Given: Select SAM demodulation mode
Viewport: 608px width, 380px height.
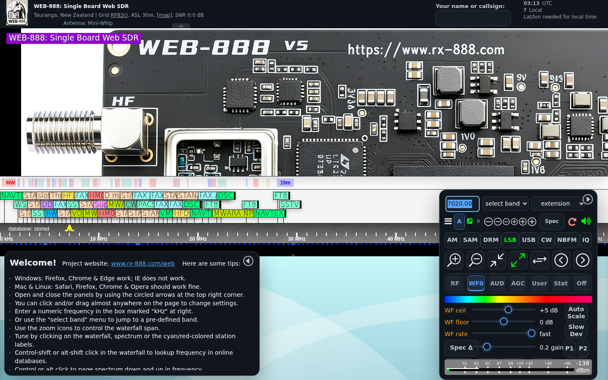Looking at the screenshot, I should [470, 240].
